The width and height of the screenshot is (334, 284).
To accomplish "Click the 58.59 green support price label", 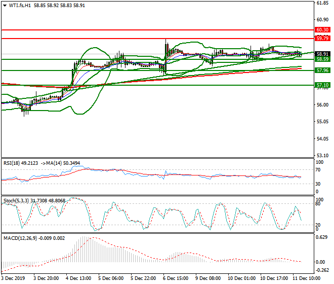I will coord(322,59).
